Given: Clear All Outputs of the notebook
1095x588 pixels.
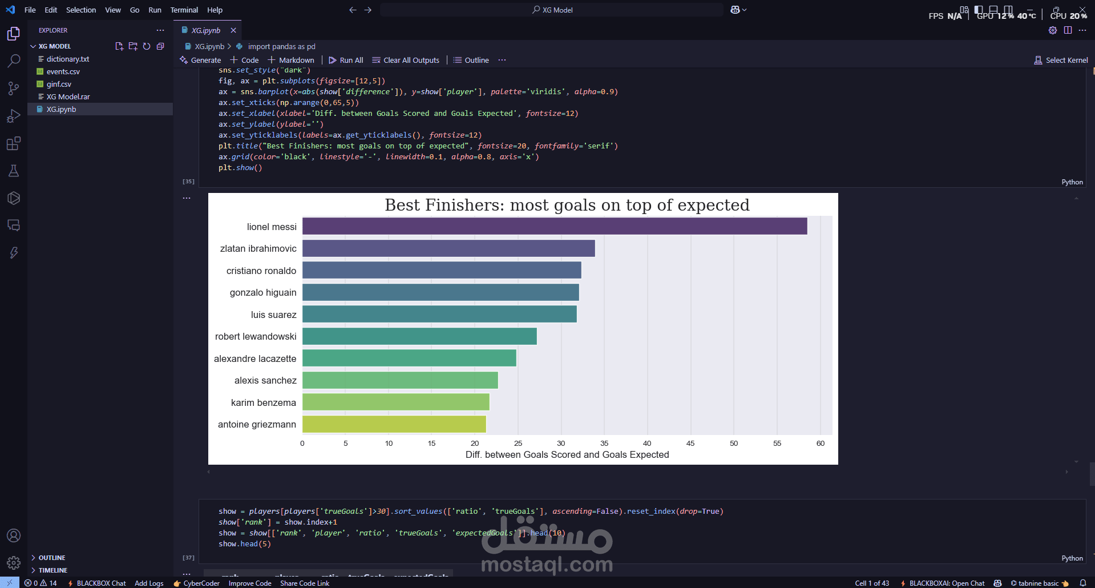Looking at the screenshot, I should click(x=406, y=60).
